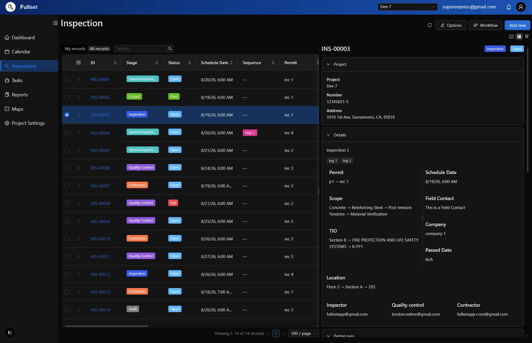Screen dimensions: 532x343
Task: Sort by Schedule Date column arrows
Action: [x=231, y=63]
